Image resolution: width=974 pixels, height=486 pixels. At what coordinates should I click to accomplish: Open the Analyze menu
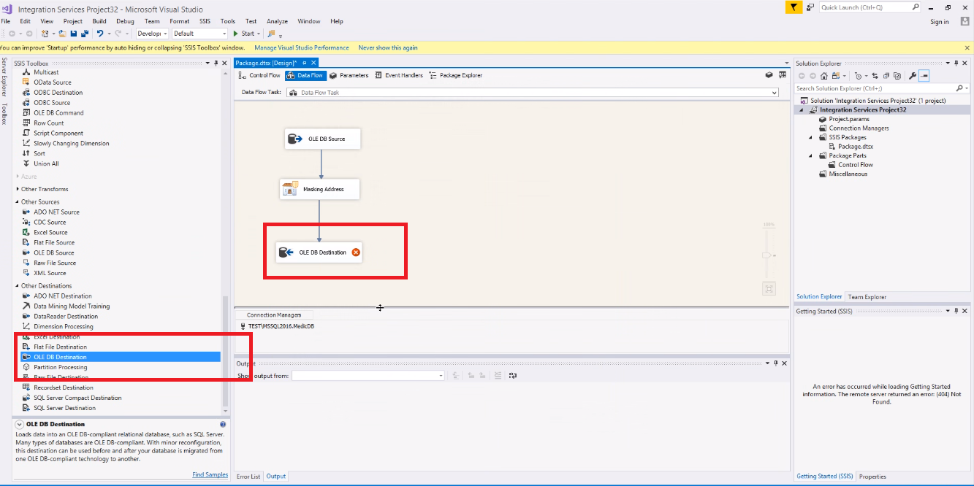click(x=277, y=21)
